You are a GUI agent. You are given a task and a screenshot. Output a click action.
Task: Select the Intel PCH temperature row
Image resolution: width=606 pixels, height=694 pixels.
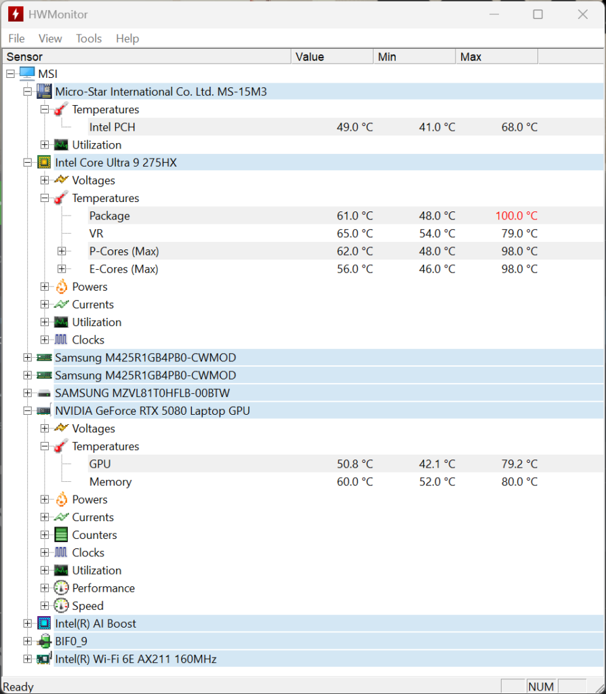click(x=345, y=127)
